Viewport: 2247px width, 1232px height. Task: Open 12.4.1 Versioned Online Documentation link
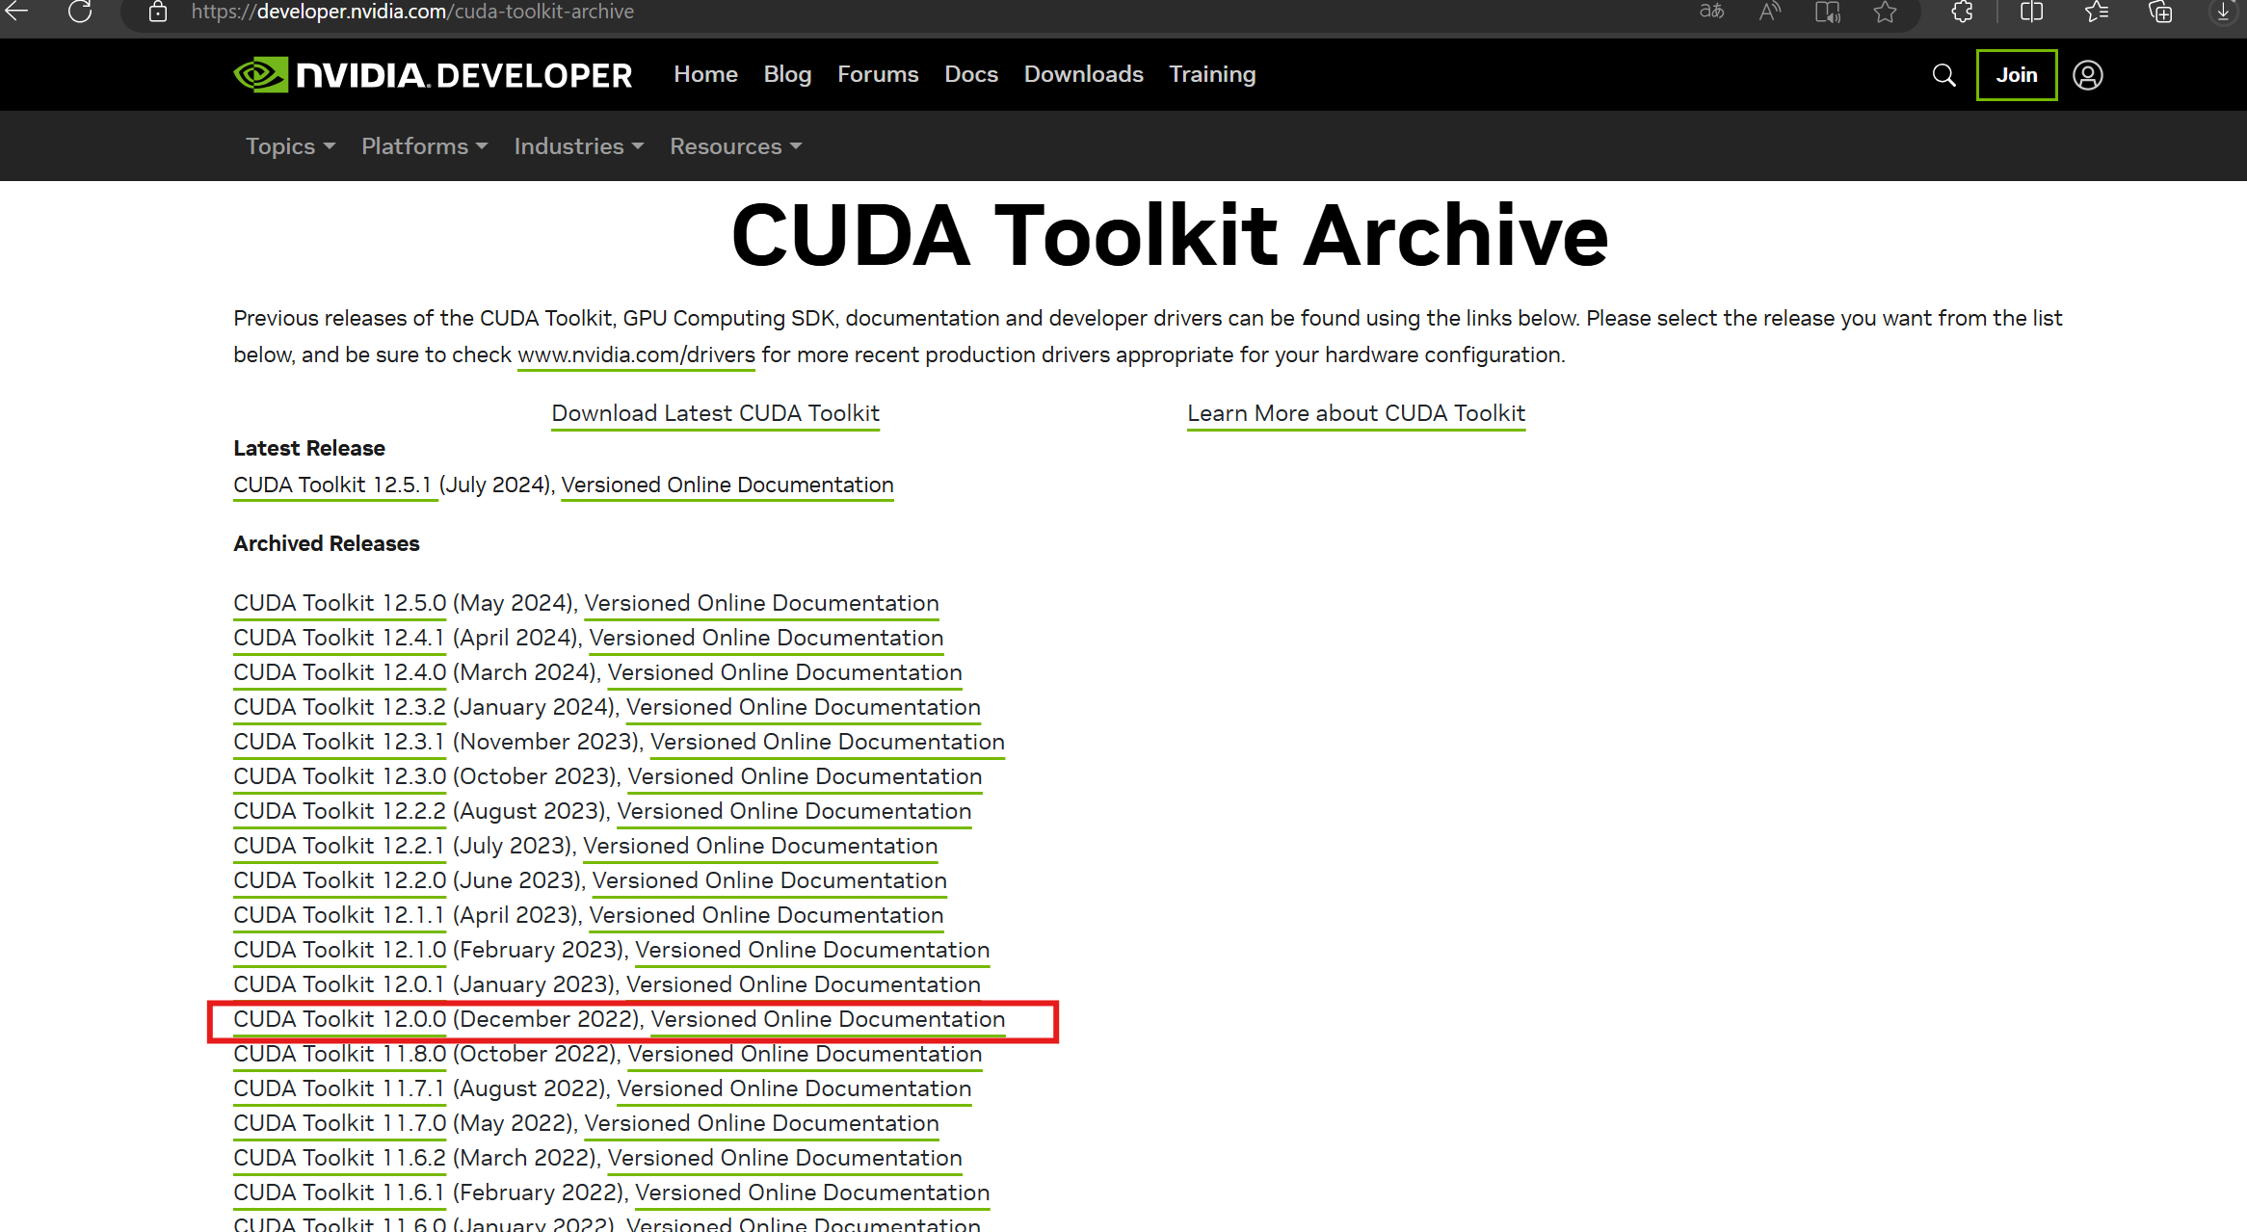[766, 638]
